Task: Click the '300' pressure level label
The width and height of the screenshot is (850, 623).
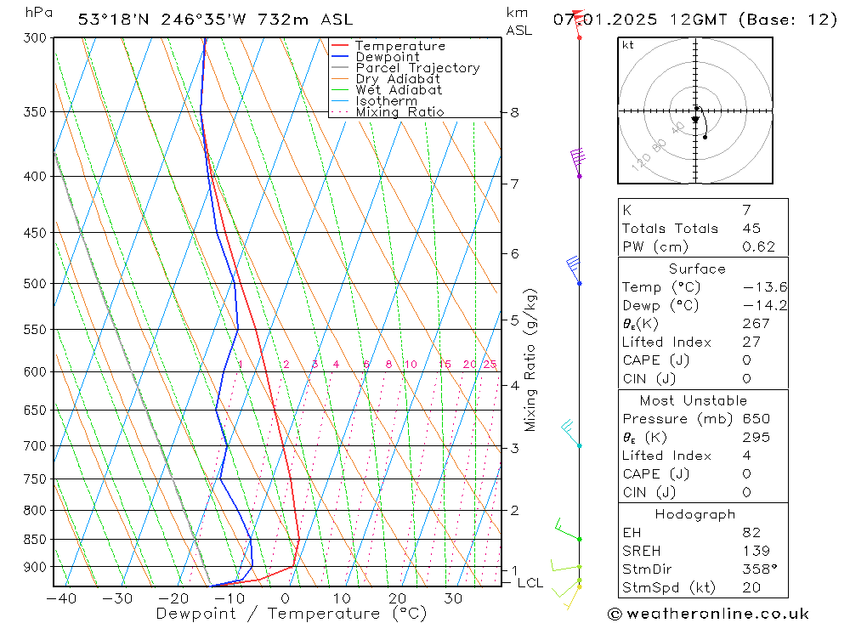Action: tap(35, 38)
